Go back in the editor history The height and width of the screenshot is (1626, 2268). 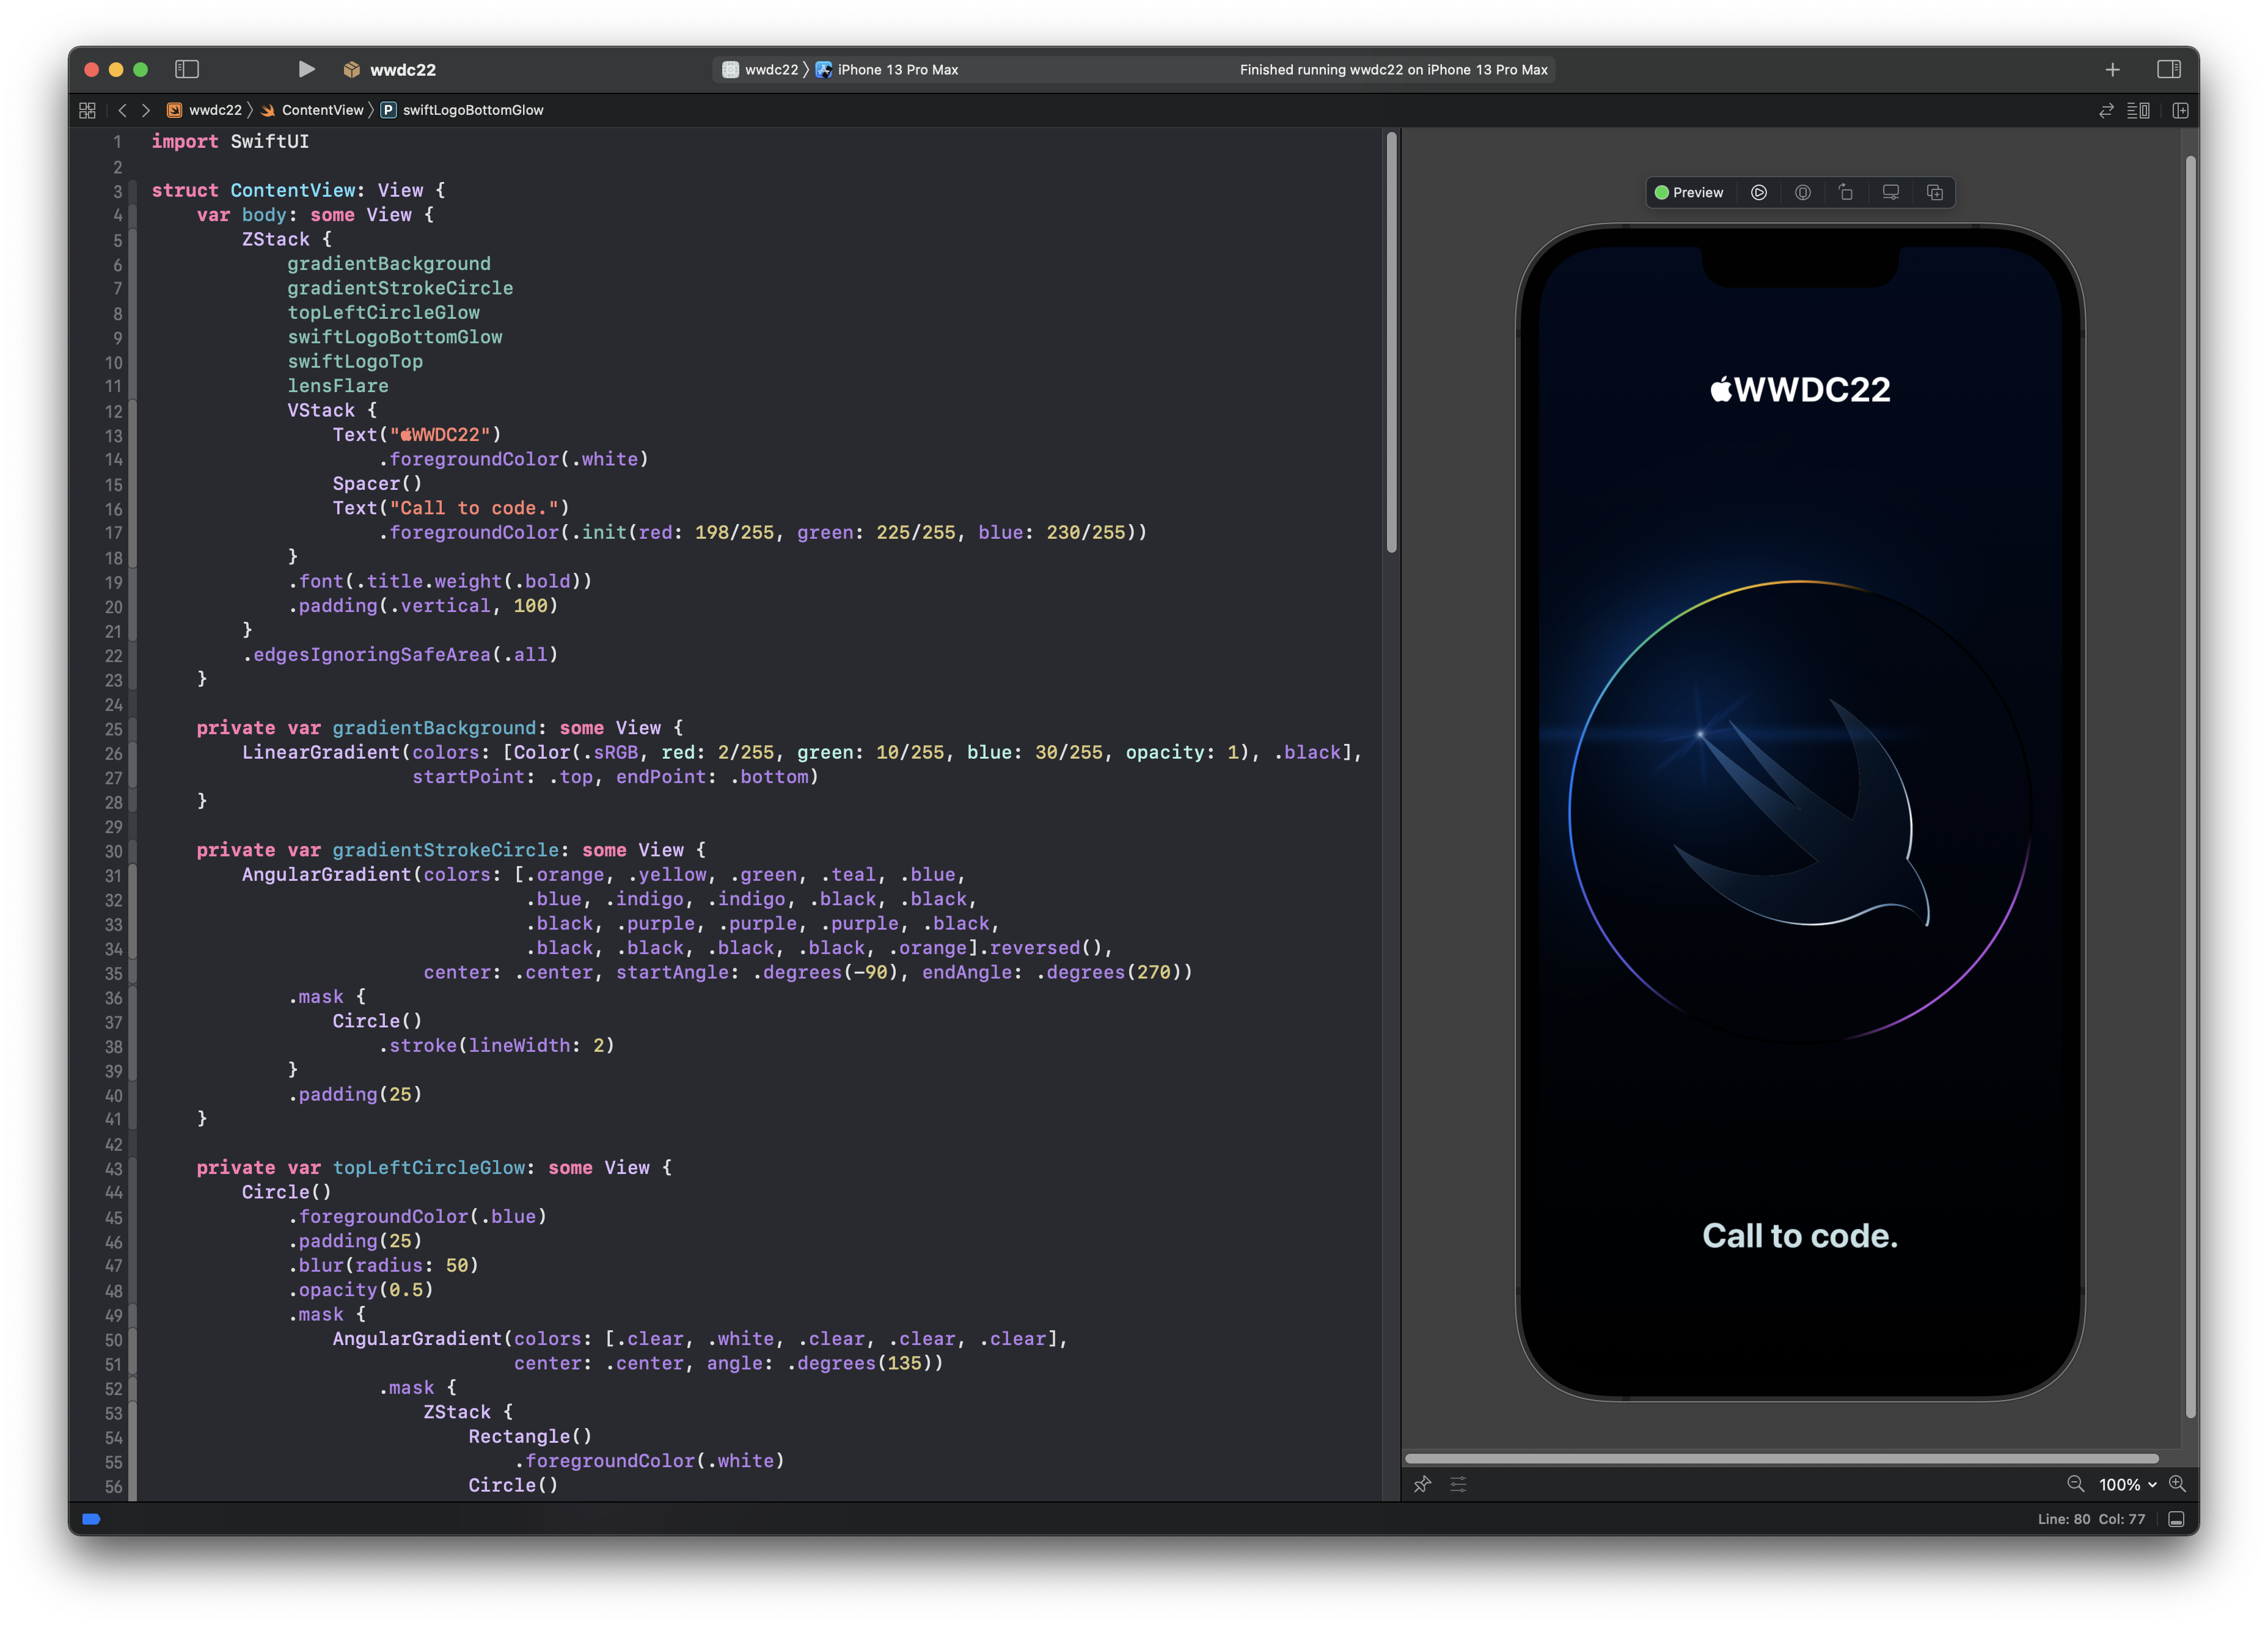click(122, 110)
